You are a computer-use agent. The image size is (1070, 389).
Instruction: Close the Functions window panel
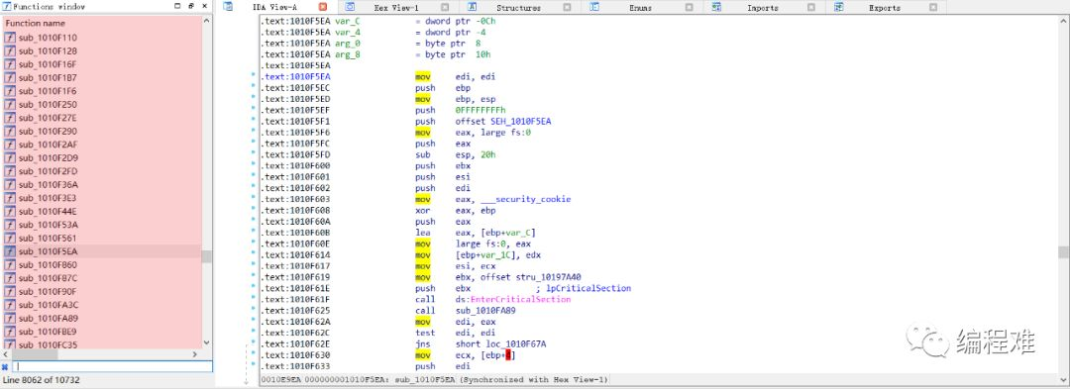click(204, 6)
